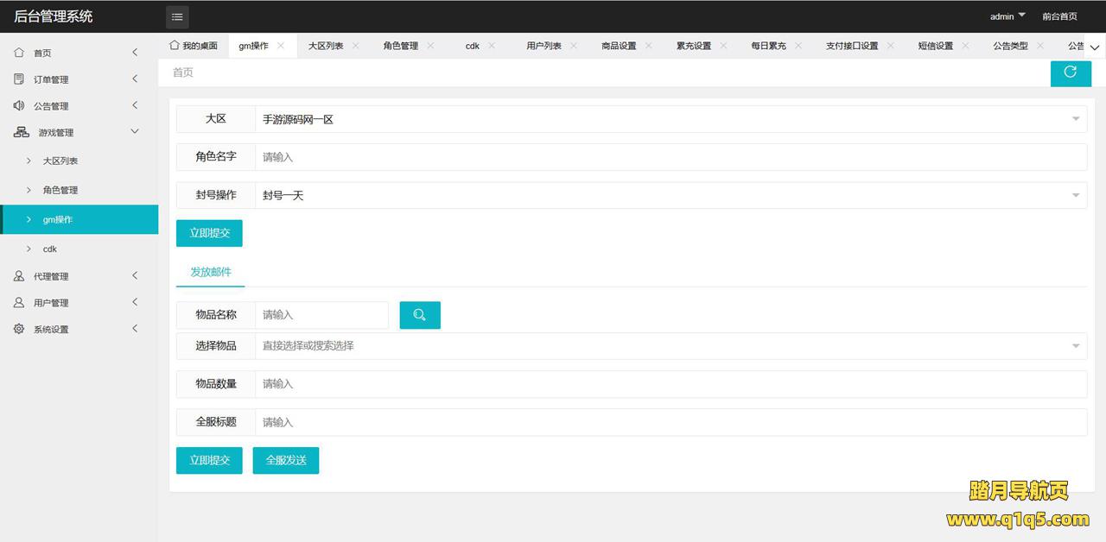Click the hamburger menu toggle icon
Viewport: 1106px width, 542px height.
[177, 16]
